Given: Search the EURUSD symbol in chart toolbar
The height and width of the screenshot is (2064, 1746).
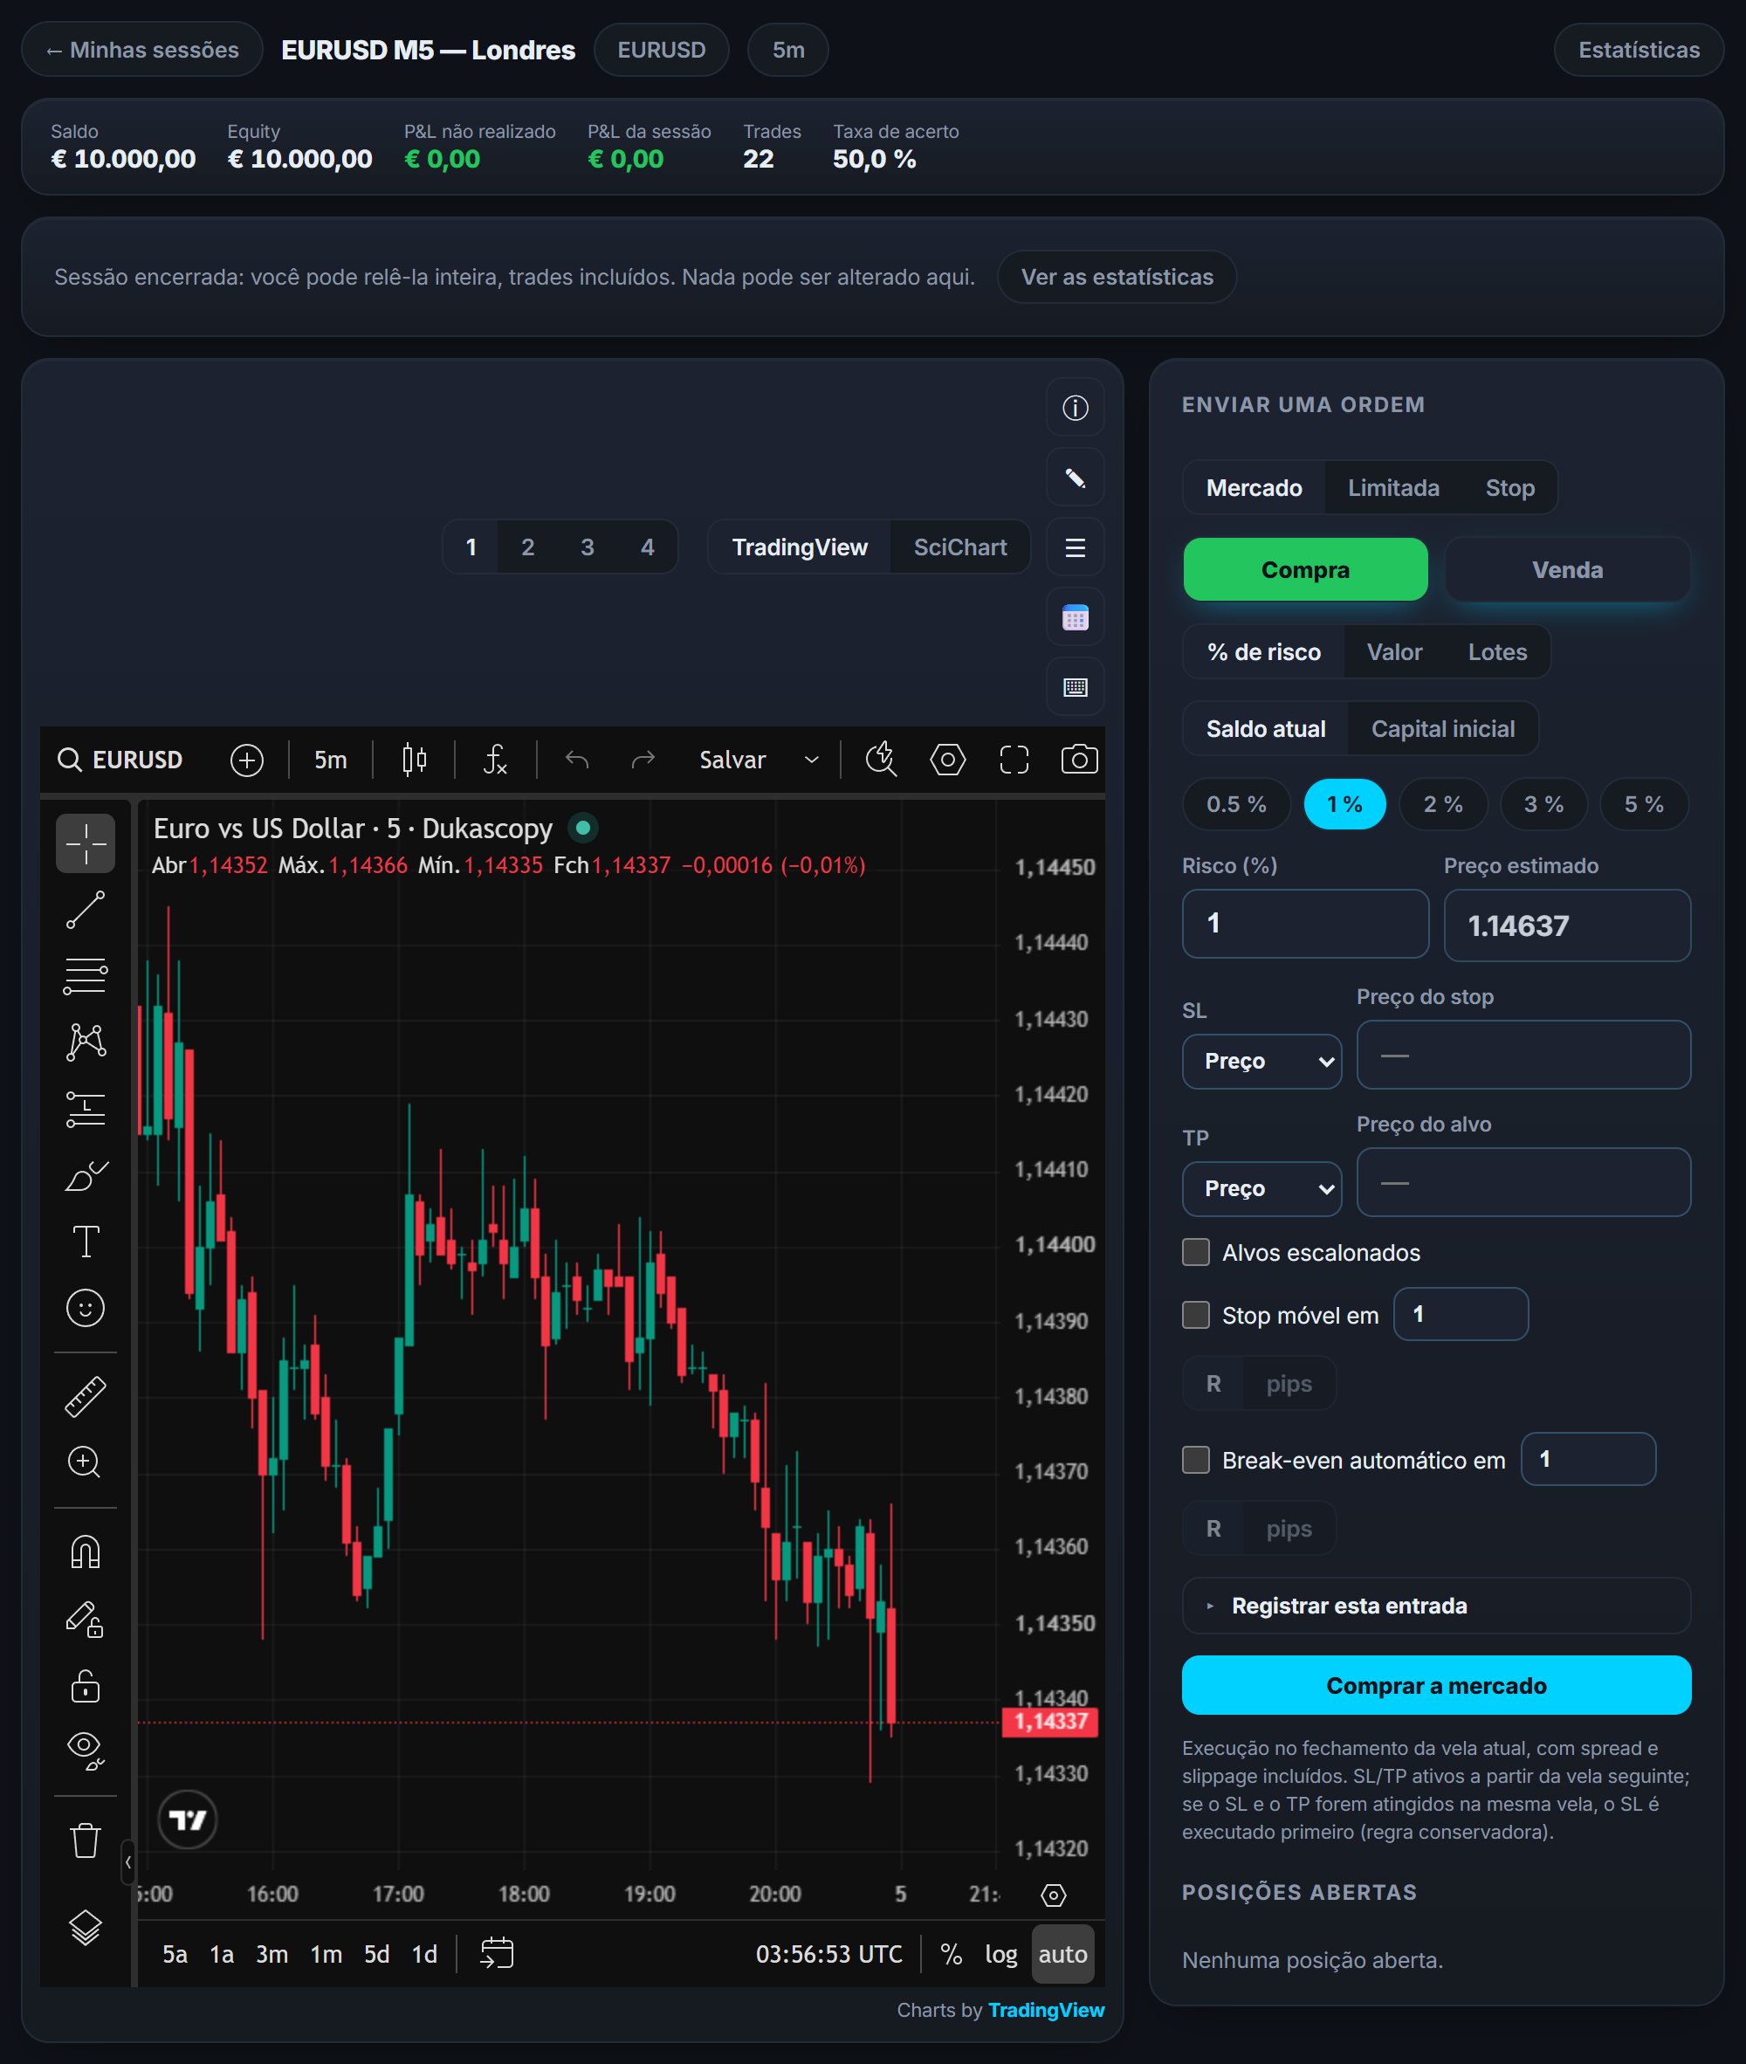Looking at the screenshot, I should (120, 760).
